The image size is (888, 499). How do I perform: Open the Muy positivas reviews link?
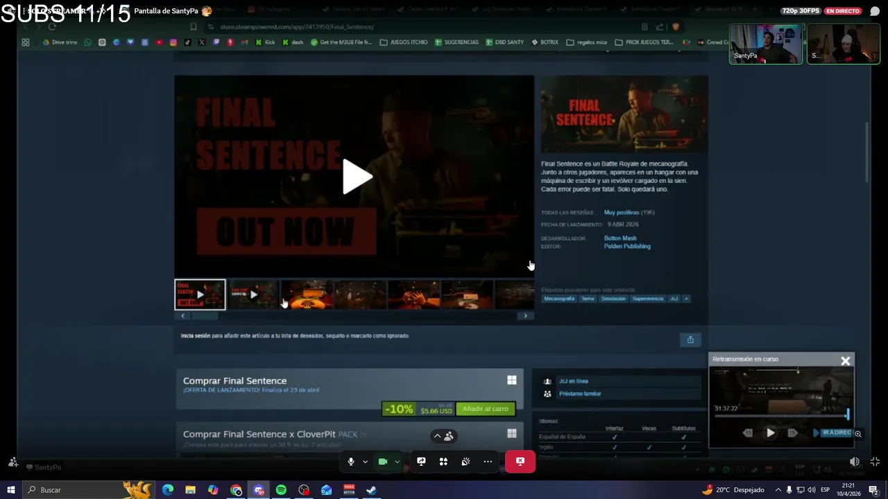pos(621,213)
